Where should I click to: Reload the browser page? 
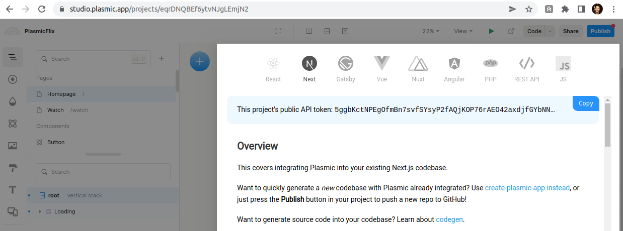point(42,9)
